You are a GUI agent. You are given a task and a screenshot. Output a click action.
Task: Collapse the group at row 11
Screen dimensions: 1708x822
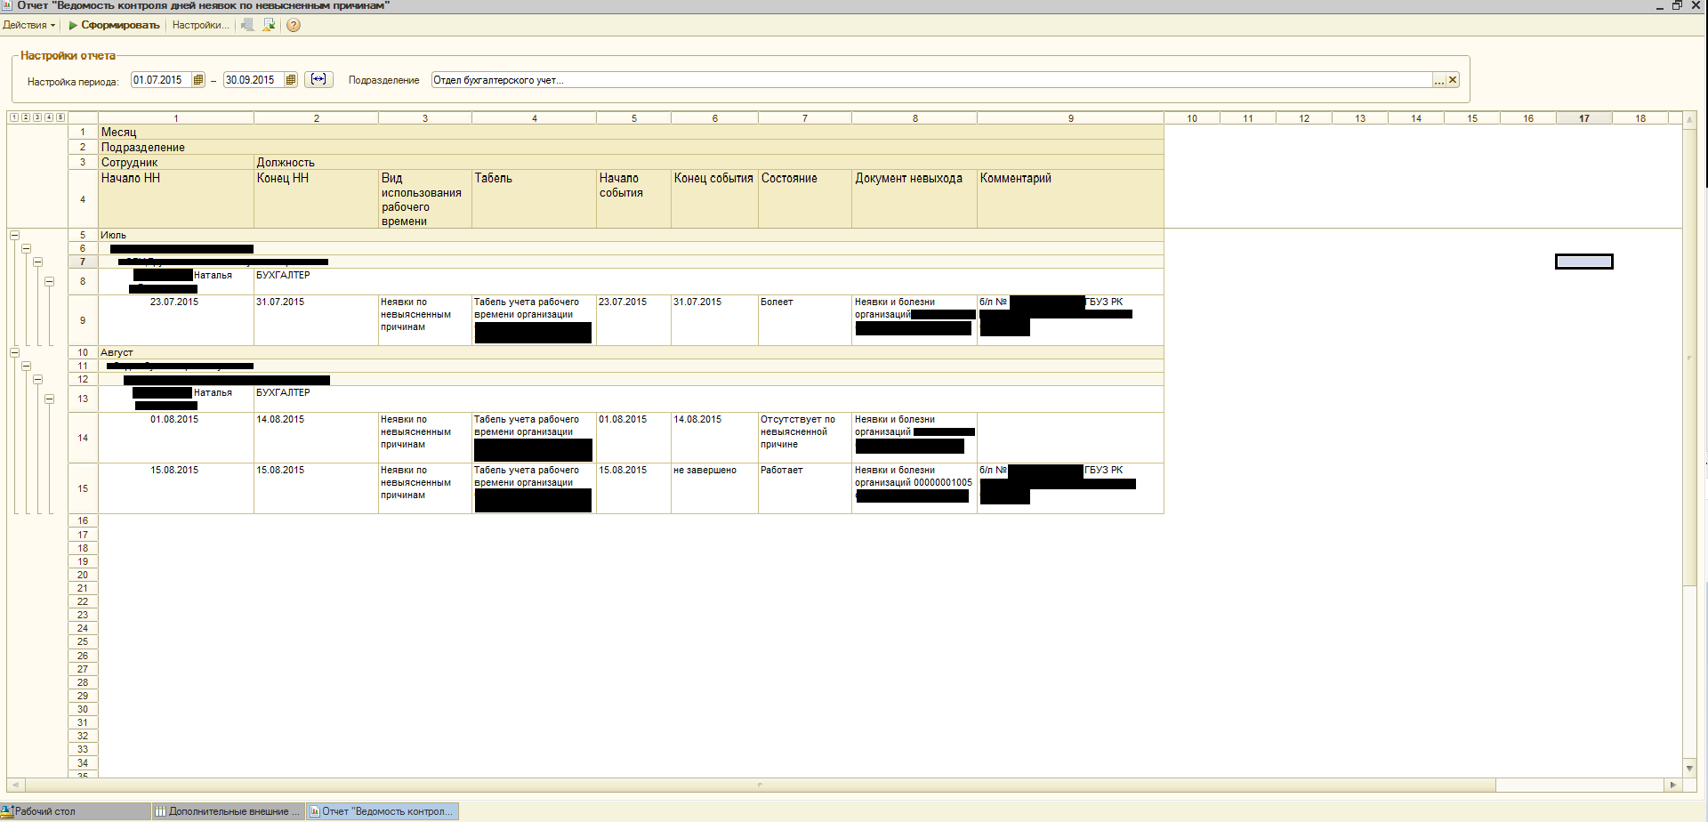[x=26, y=366]
